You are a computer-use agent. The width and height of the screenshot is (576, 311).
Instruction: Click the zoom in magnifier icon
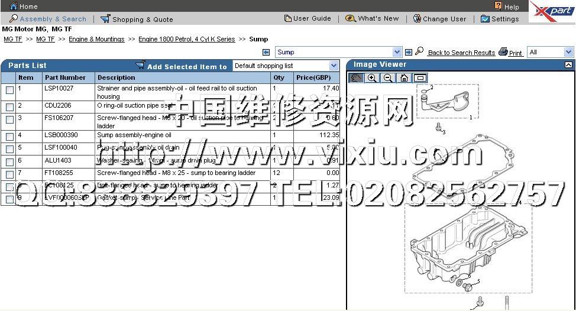tap(372, 77)
